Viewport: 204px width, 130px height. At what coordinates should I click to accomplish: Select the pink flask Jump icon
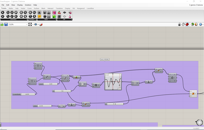pos(70,17)
